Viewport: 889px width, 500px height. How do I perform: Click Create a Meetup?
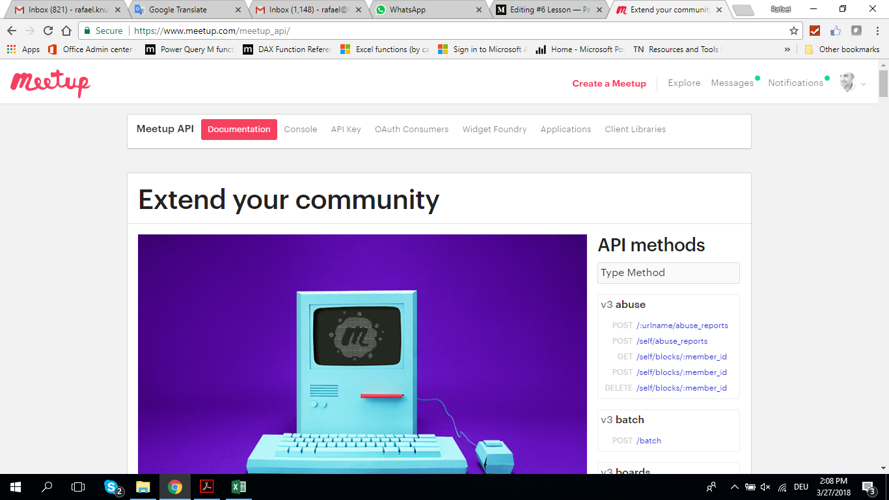609,83
